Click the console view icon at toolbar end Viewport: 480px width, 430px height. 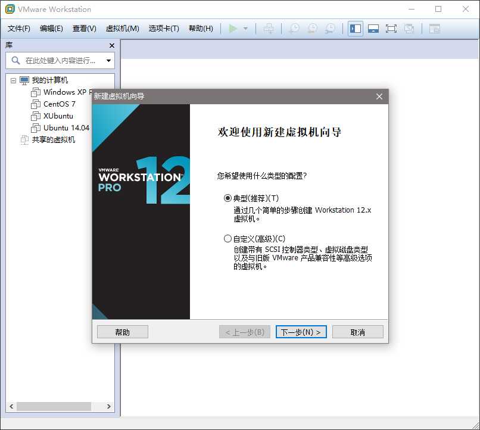pos(434,29)
